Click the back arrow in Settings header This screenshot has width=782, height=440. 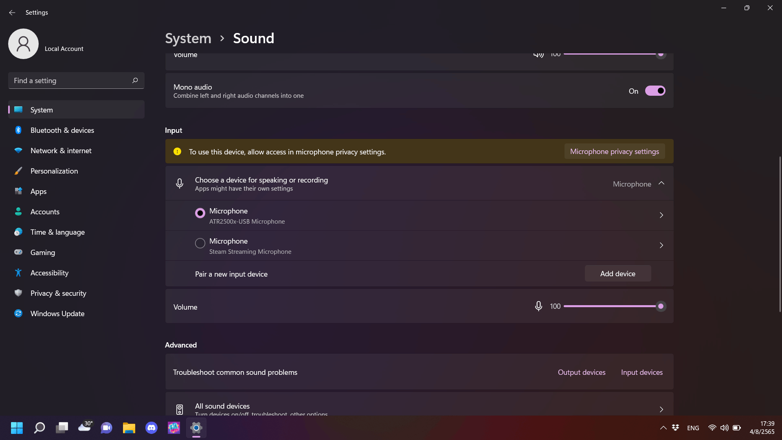(12, 13)
